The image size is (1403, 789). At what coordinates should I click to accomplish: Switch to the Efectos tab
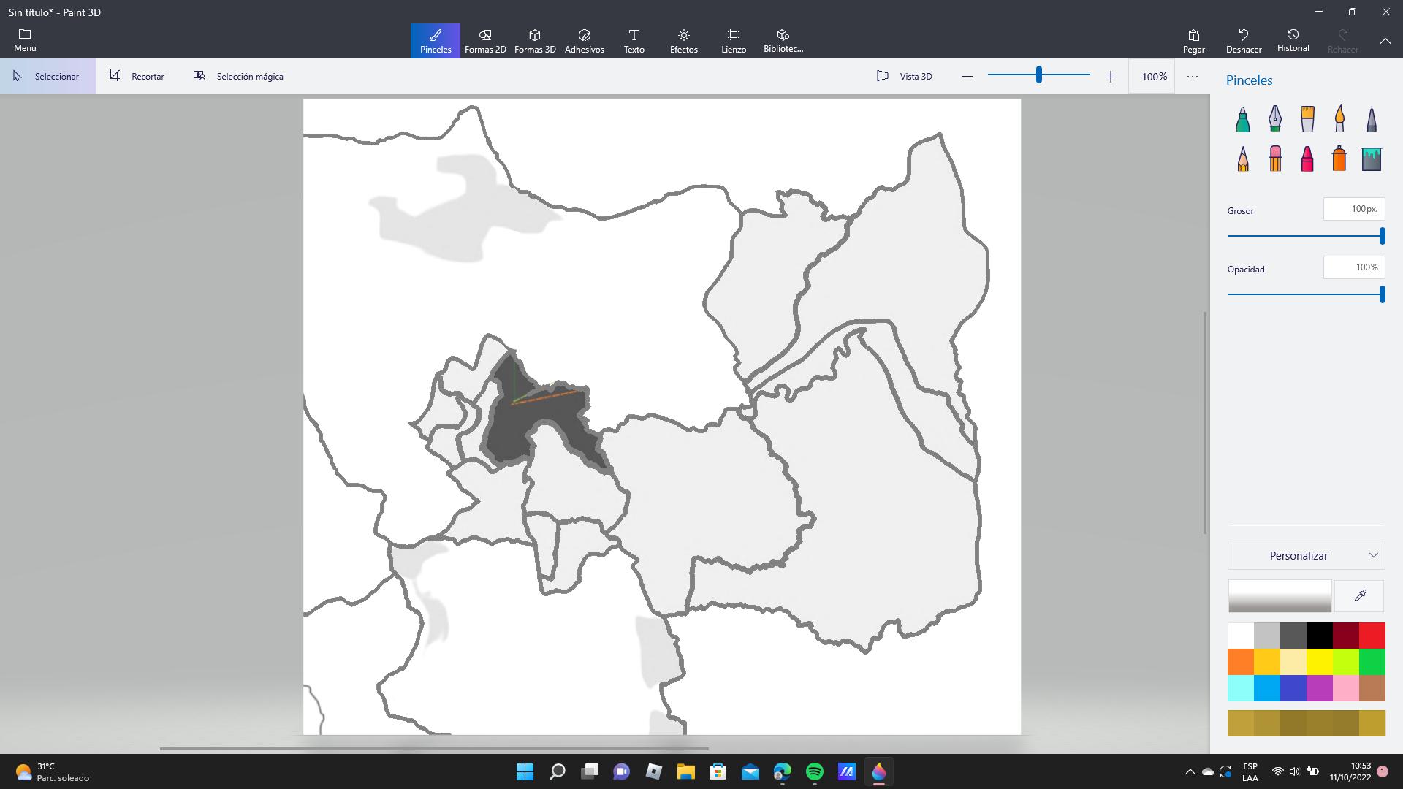pyautogui.click(x=683, y=41)
